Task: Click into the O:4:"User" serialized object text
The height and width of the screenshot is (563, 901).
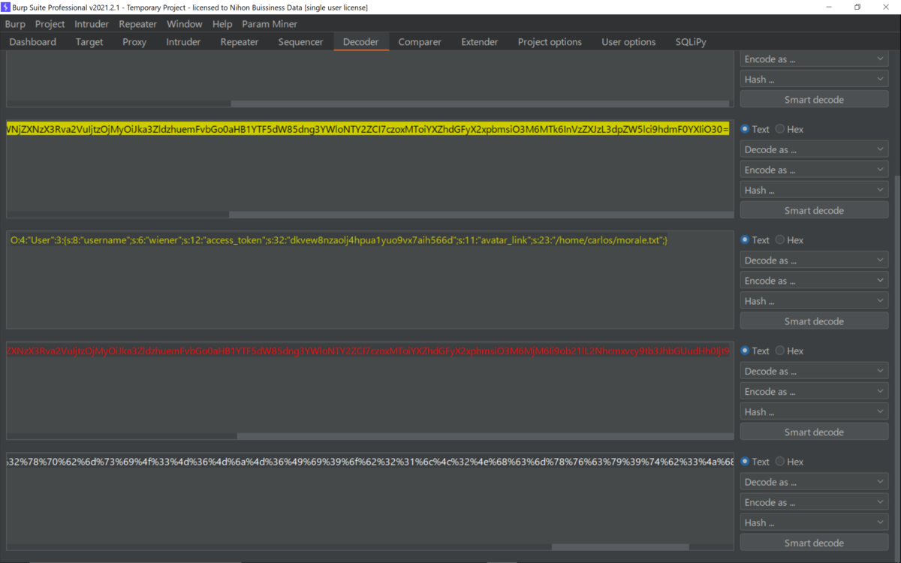Action: point(339,240)
